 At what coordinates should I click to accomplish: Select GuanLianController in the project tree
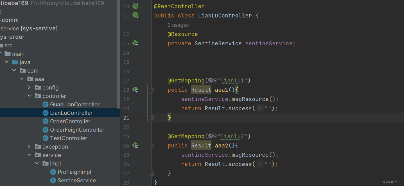pos(75,104)
